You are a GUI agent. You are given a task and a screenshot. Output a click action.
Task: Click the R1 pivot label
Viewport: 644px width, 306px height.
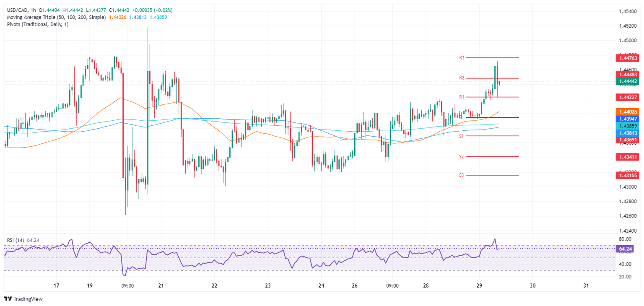click(x=462, y=97)
